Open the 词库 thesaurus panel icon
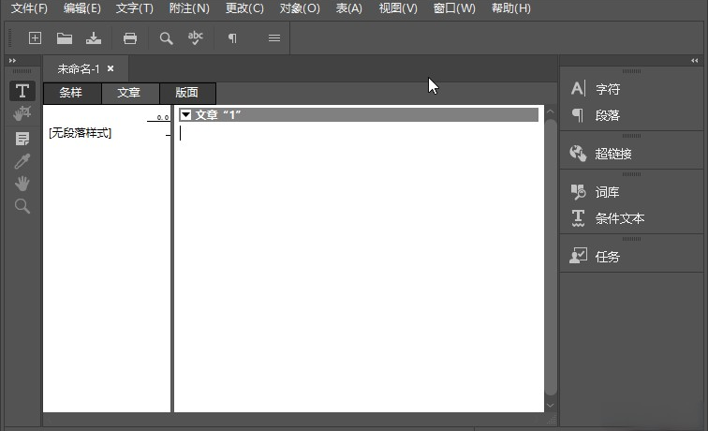The height and width of the screenshot is (431, 708). pyautogui.click(x=578, y=192)
